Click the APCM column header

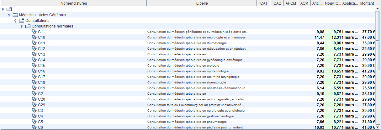pyautogui.click(x=290, y=3)
